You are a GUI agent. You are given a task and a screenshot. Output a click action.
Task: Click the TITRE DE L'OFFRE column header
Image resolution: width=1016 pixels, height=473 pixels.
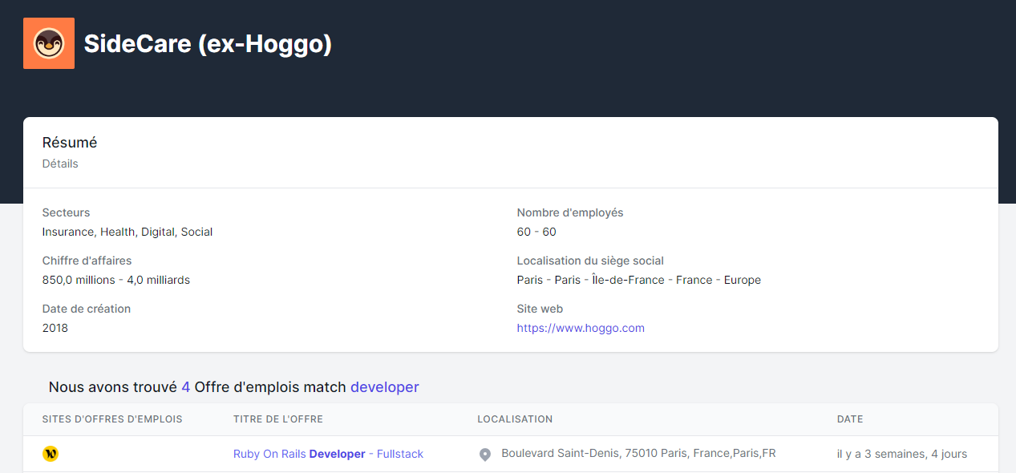click(278, 419)
